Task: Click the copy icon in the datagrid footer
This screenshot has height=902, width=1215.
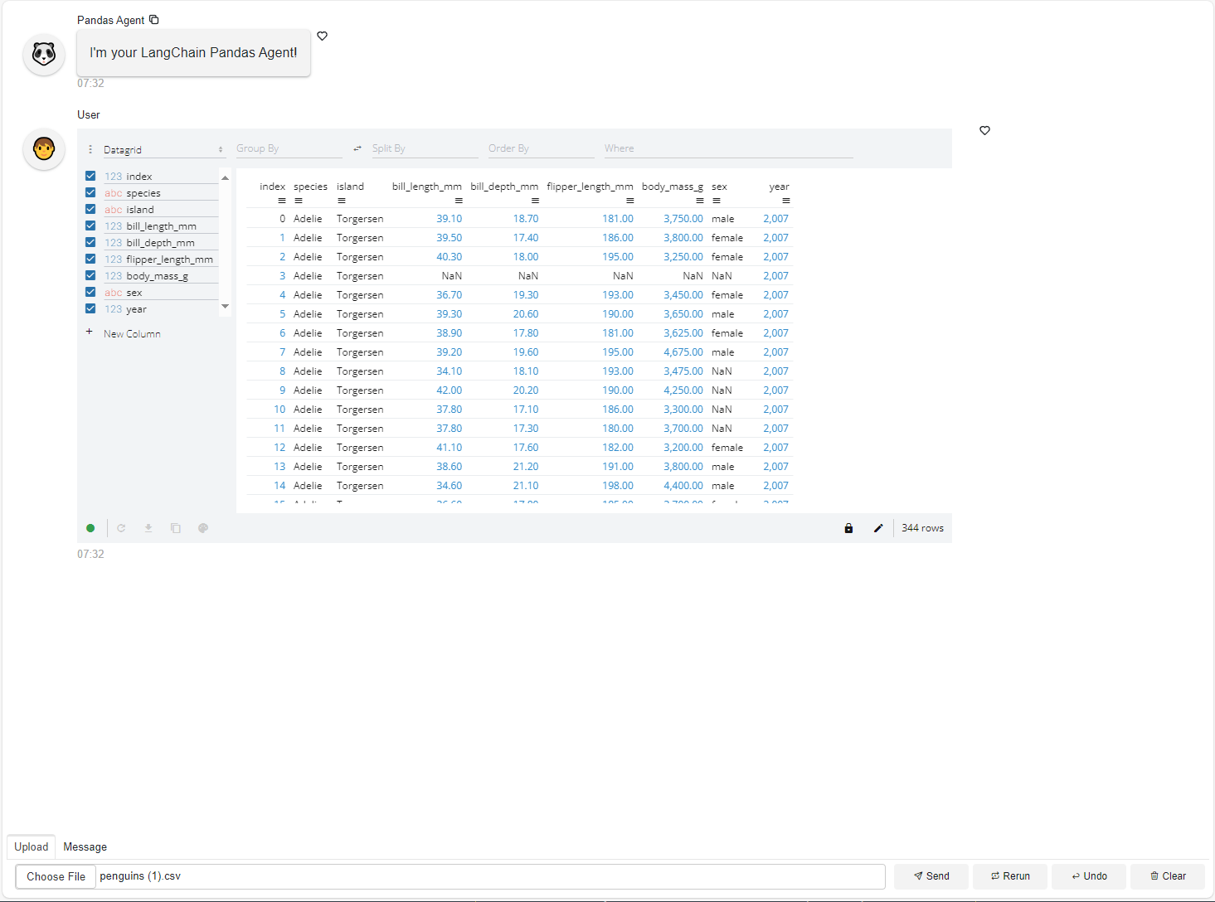Action: (175, 527)
